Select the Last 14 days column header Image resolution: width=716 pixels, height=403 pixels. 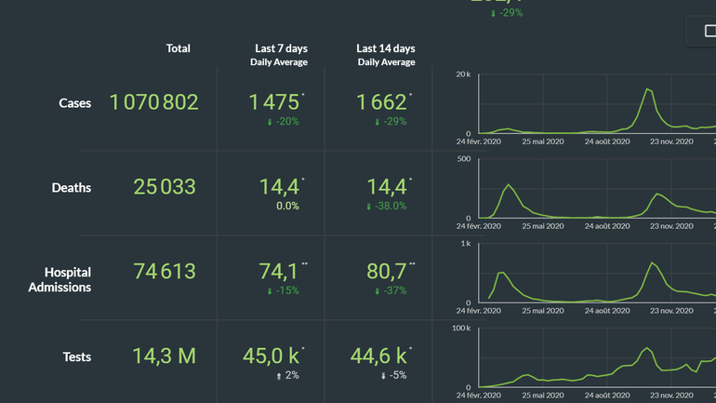386,48
